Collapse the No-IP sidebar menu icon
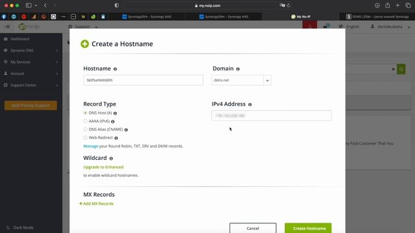This screenshot has width=415, height=233. [7, 27]
